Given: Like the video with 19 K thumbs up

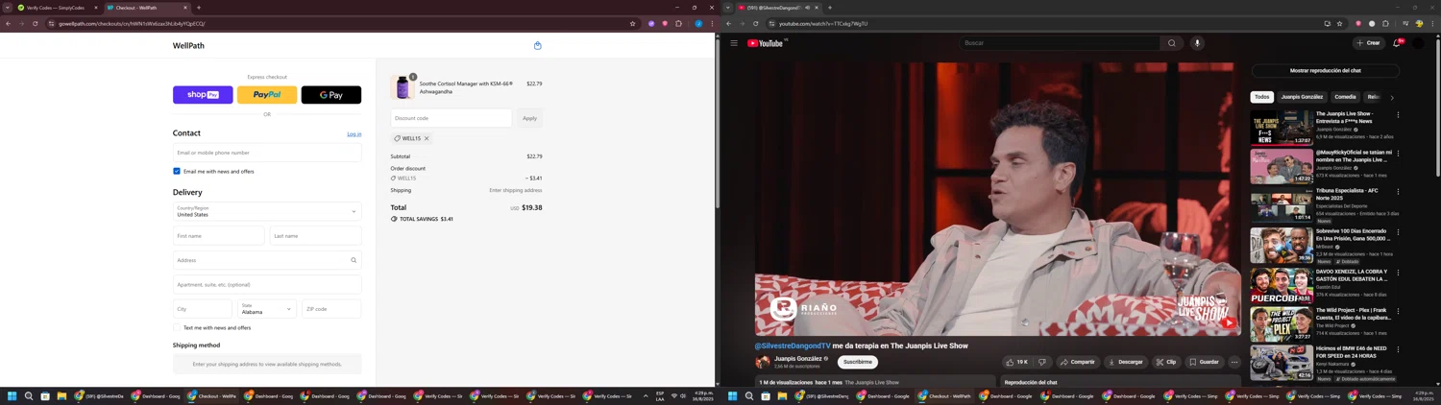Looking at the screenshot, I should [1016, 362].
